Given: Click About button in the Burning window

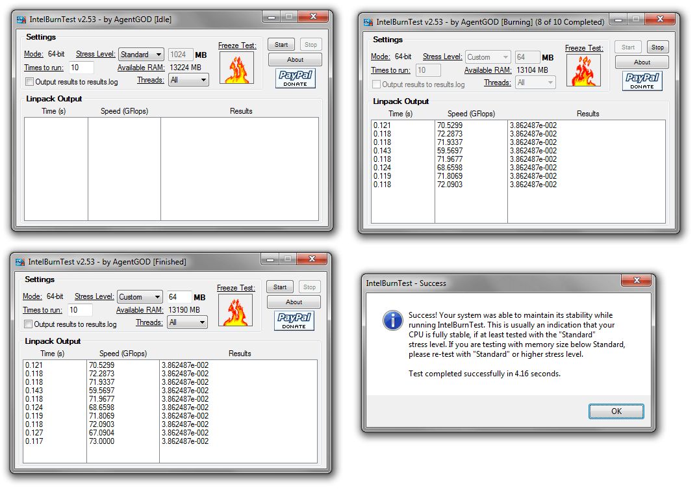Looking at the screenshot, I should 642,62.
